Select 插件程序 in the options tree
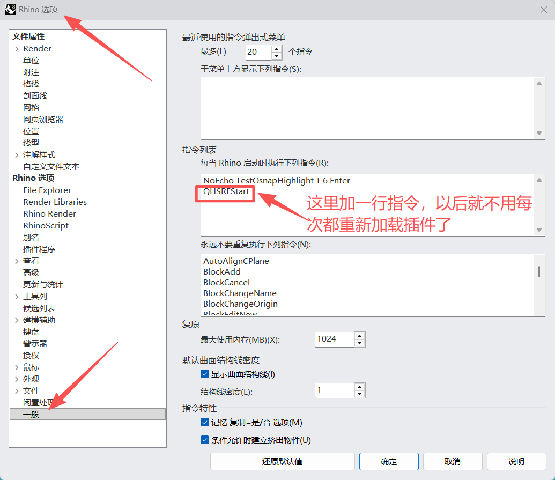The image size is (555, 480). (39, 249)
